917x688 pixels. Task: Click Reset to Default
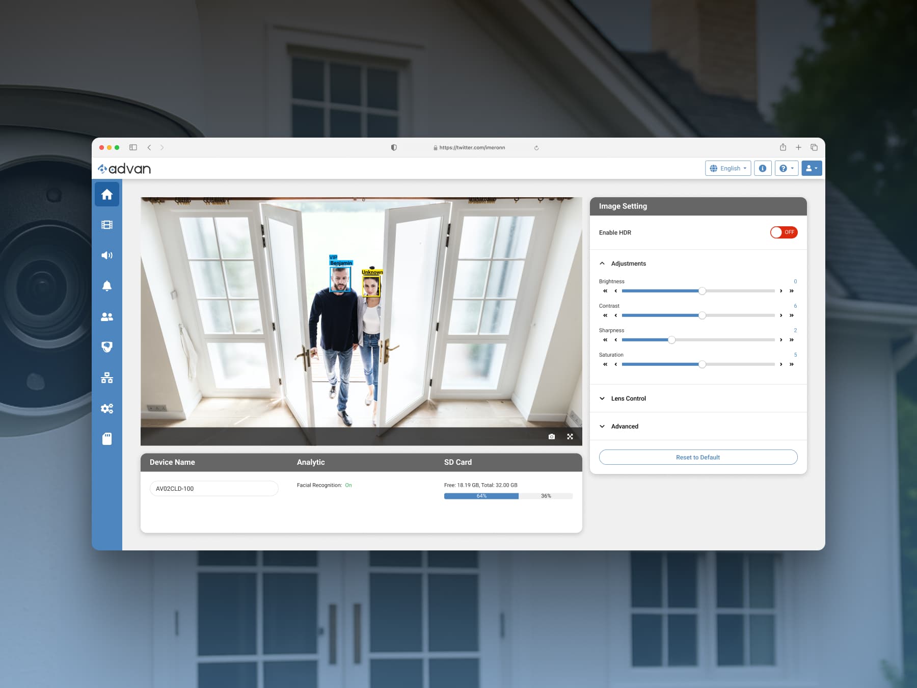698,457
